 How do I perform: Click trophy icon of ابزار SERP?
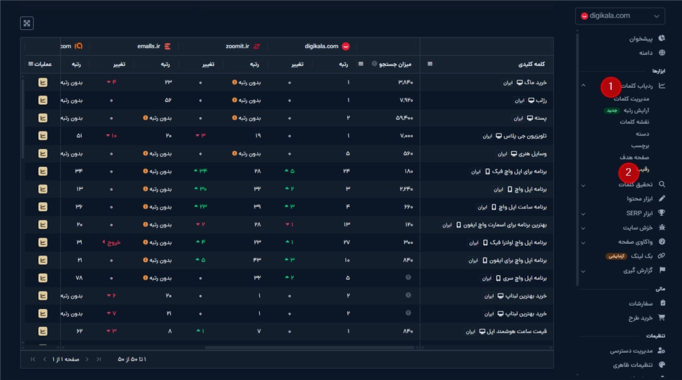click(662, 212)
